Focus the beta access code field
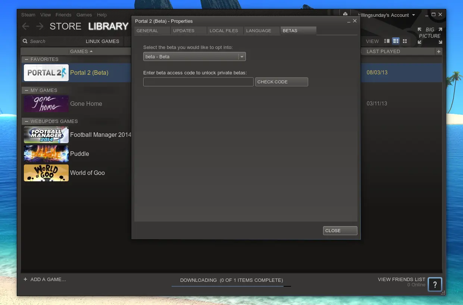The width and height of the screenshot is (463, 305). pyautogui.click(x=198, y=82)
